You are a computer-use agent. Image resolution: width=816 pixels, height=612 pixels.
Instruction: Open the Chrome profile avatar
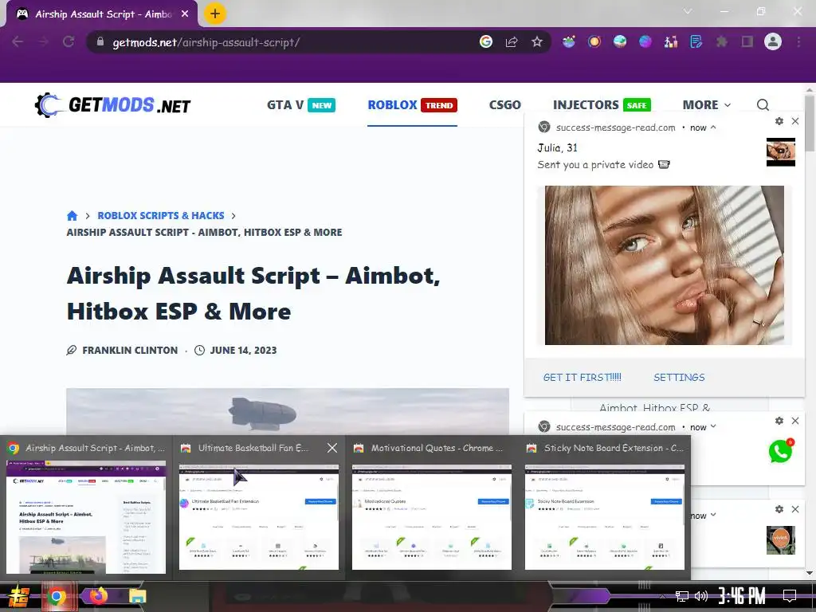pos(773,41)
